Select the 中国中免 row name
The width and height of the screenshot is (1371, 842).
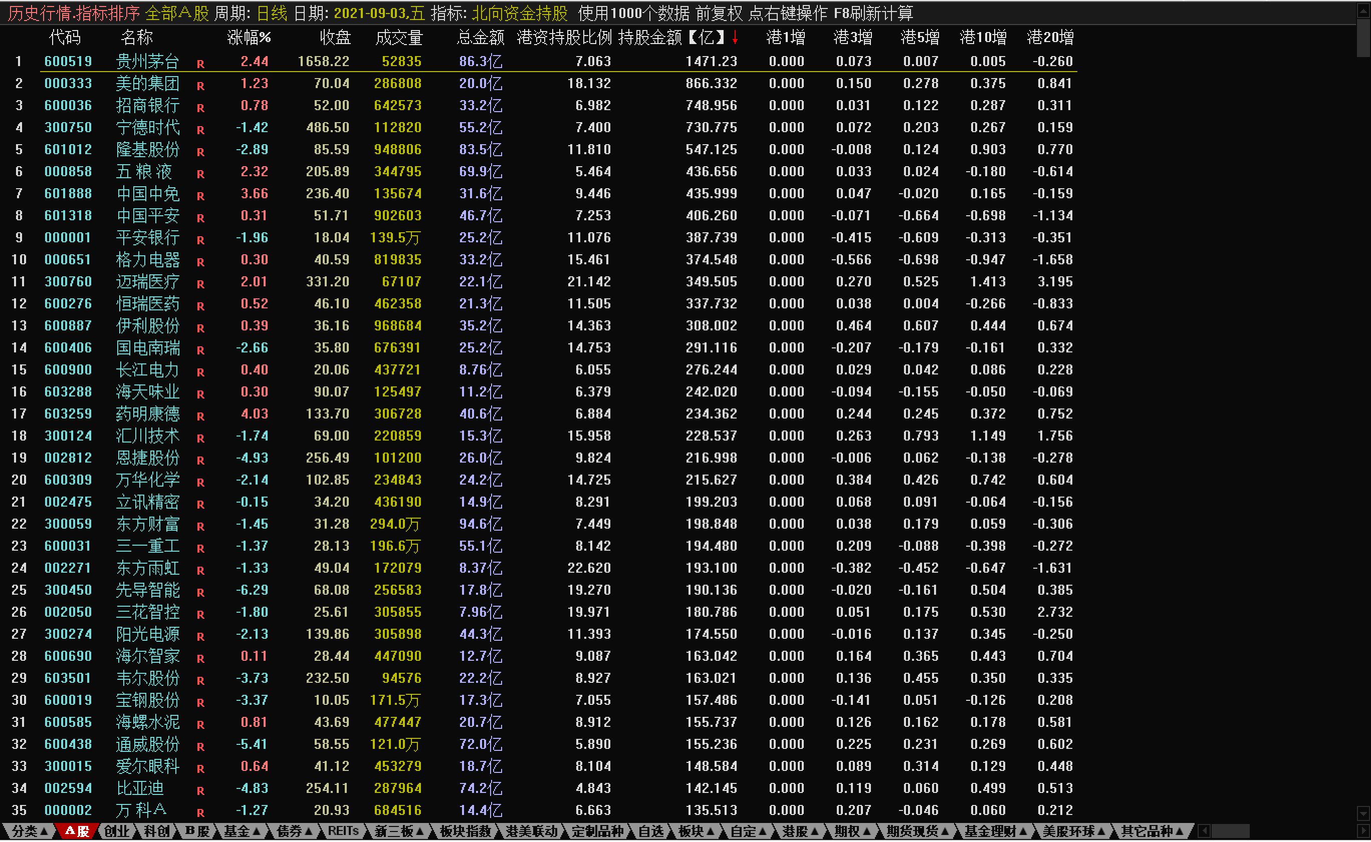click(148, 193)
